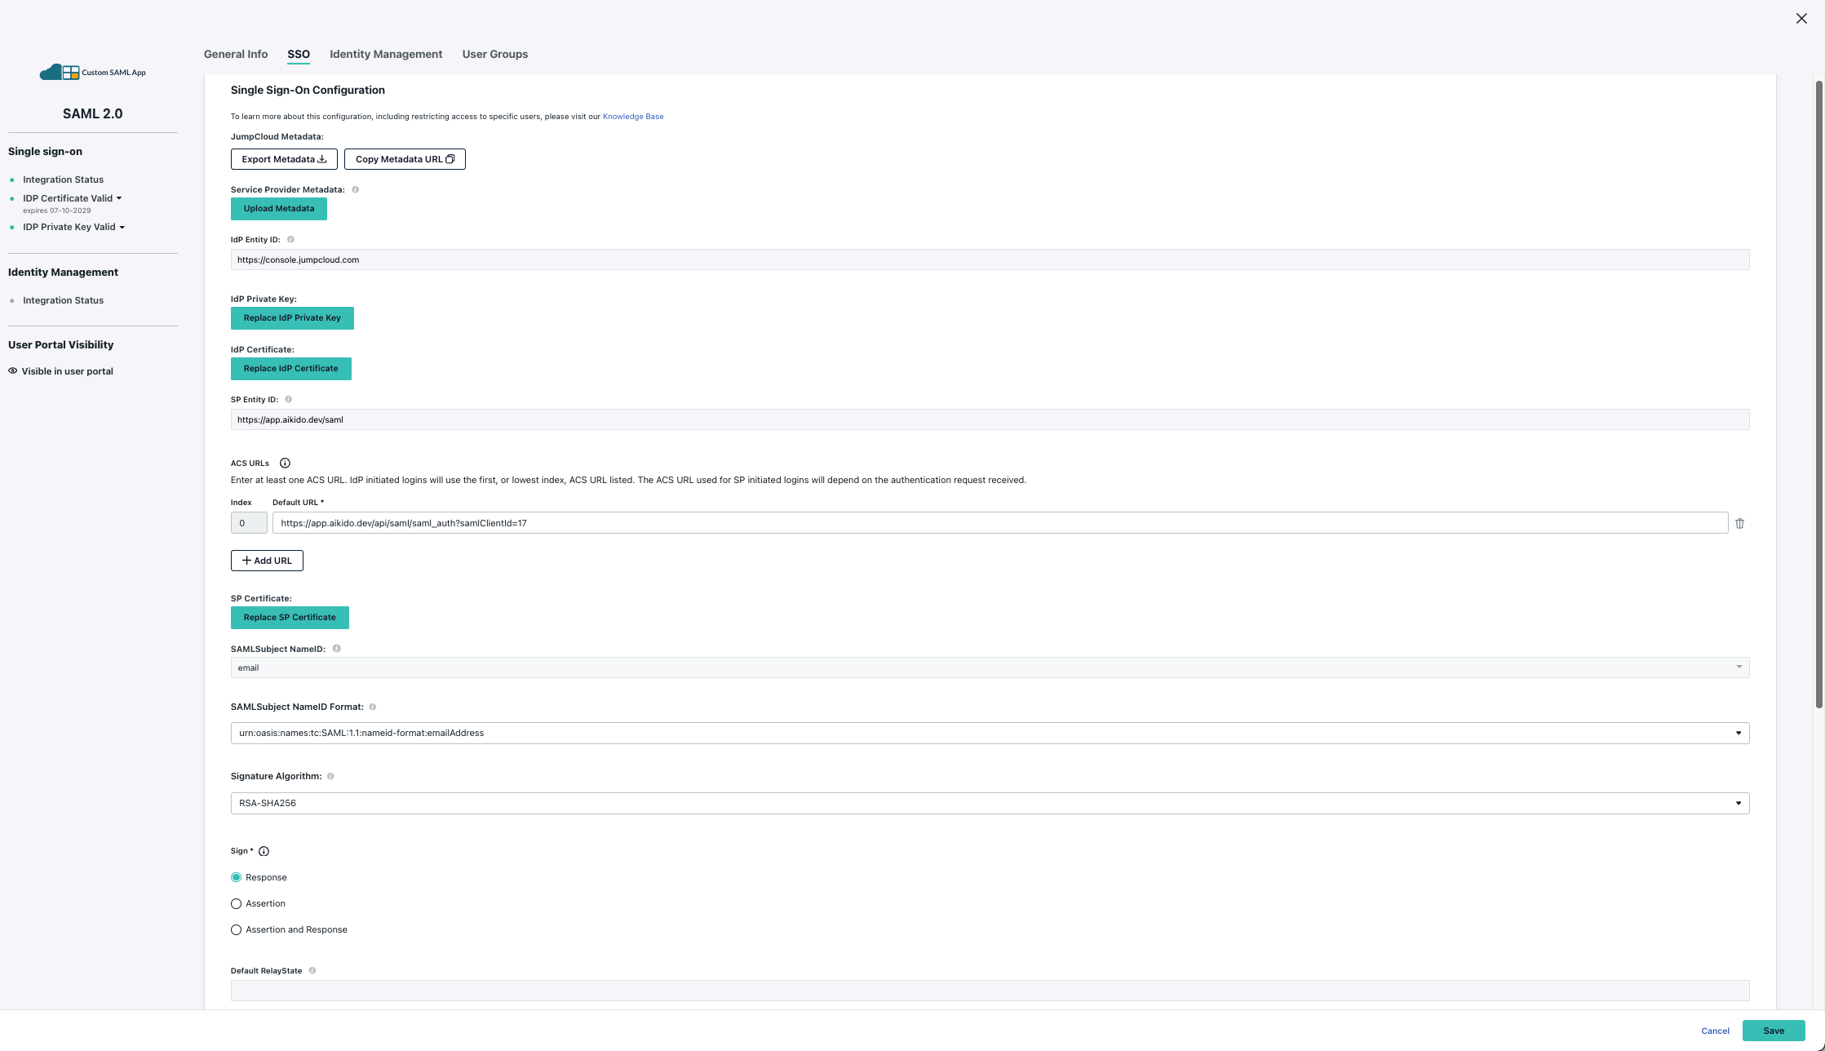The width and height of the screenshot is (1825, 1051).
Task: Click the Custom SAML App logo
Action: pos(93,73)
